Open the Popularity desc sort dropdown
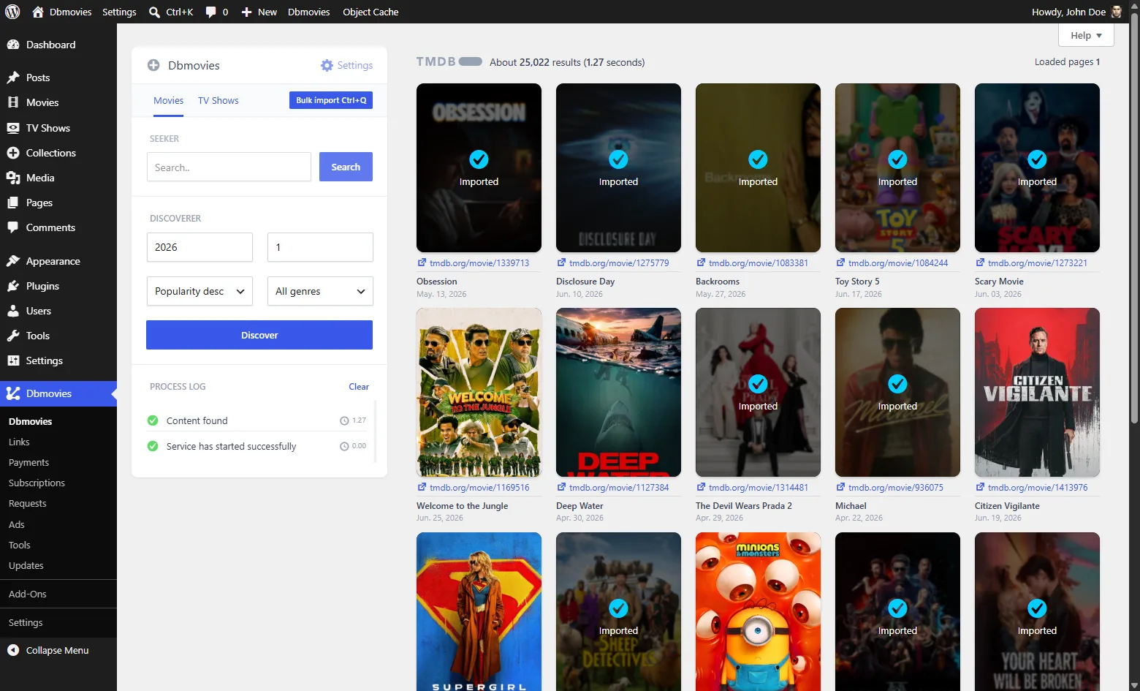 199,291
